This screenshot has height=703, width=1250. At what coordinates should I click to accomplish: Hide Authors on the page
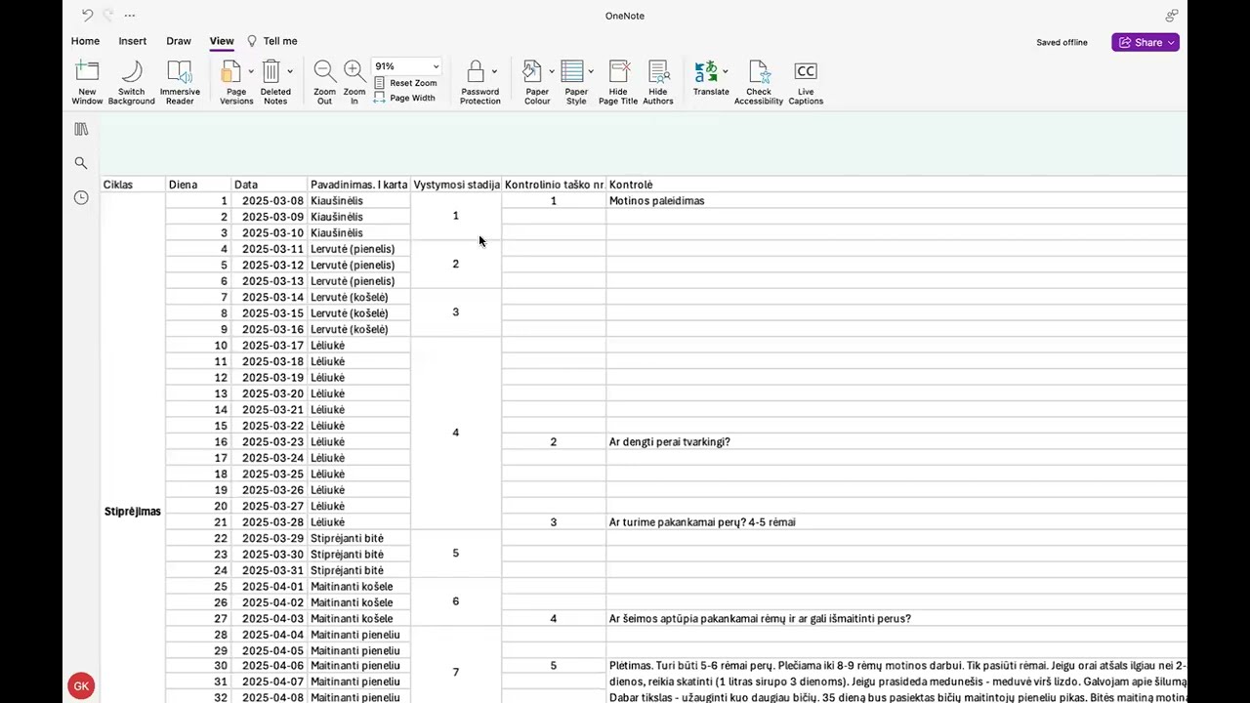[x=658, y=82]
